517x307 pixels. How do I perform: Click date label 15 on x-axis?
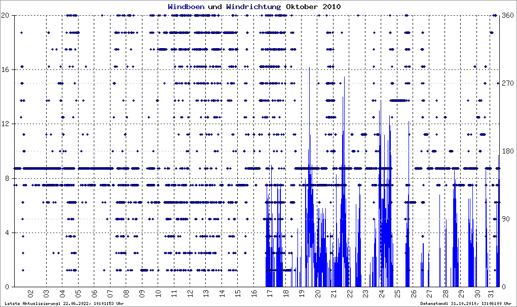click(x=238, y=293)
